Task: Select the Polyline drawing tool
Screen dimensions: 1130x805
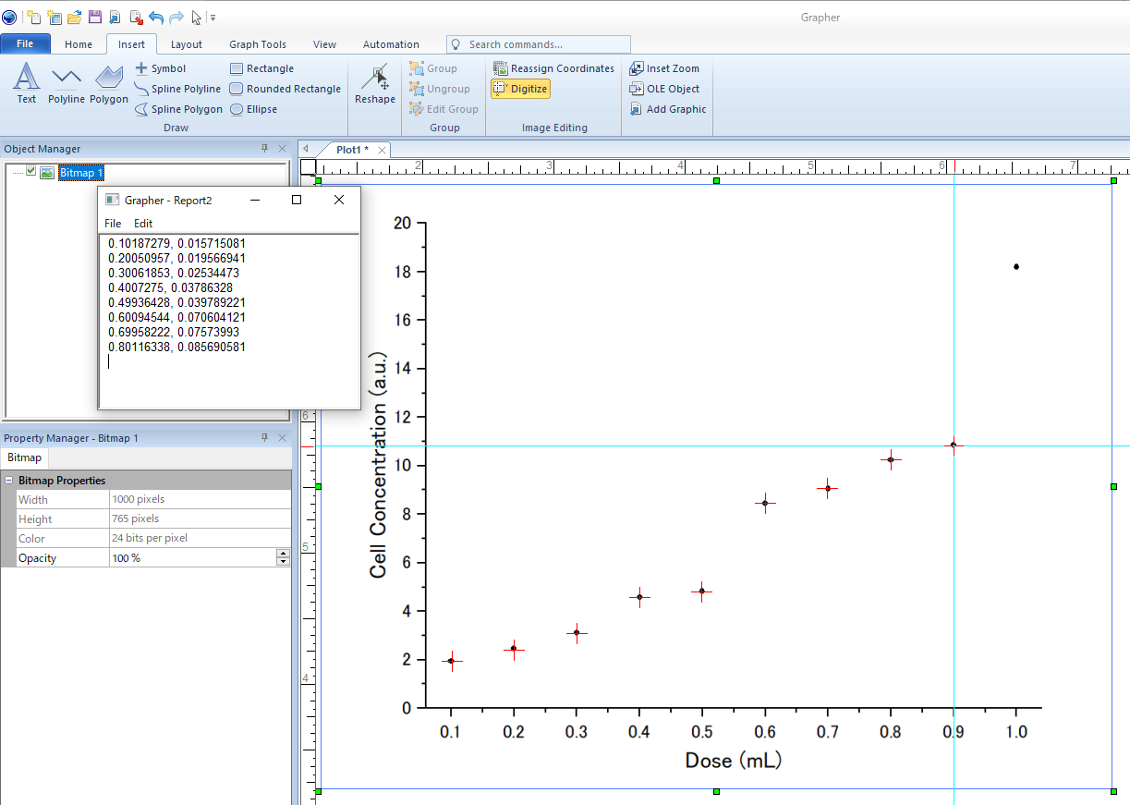Action: [67, 83]
